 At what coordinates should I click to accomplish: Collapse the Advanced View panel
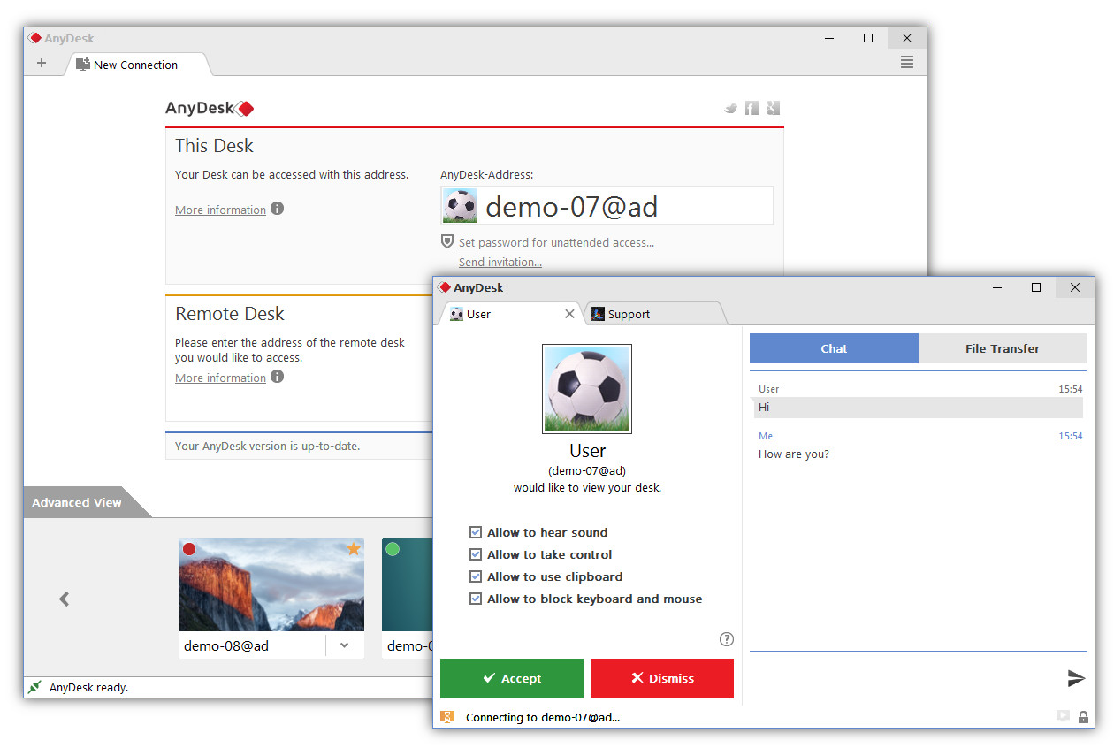[77, 501]
